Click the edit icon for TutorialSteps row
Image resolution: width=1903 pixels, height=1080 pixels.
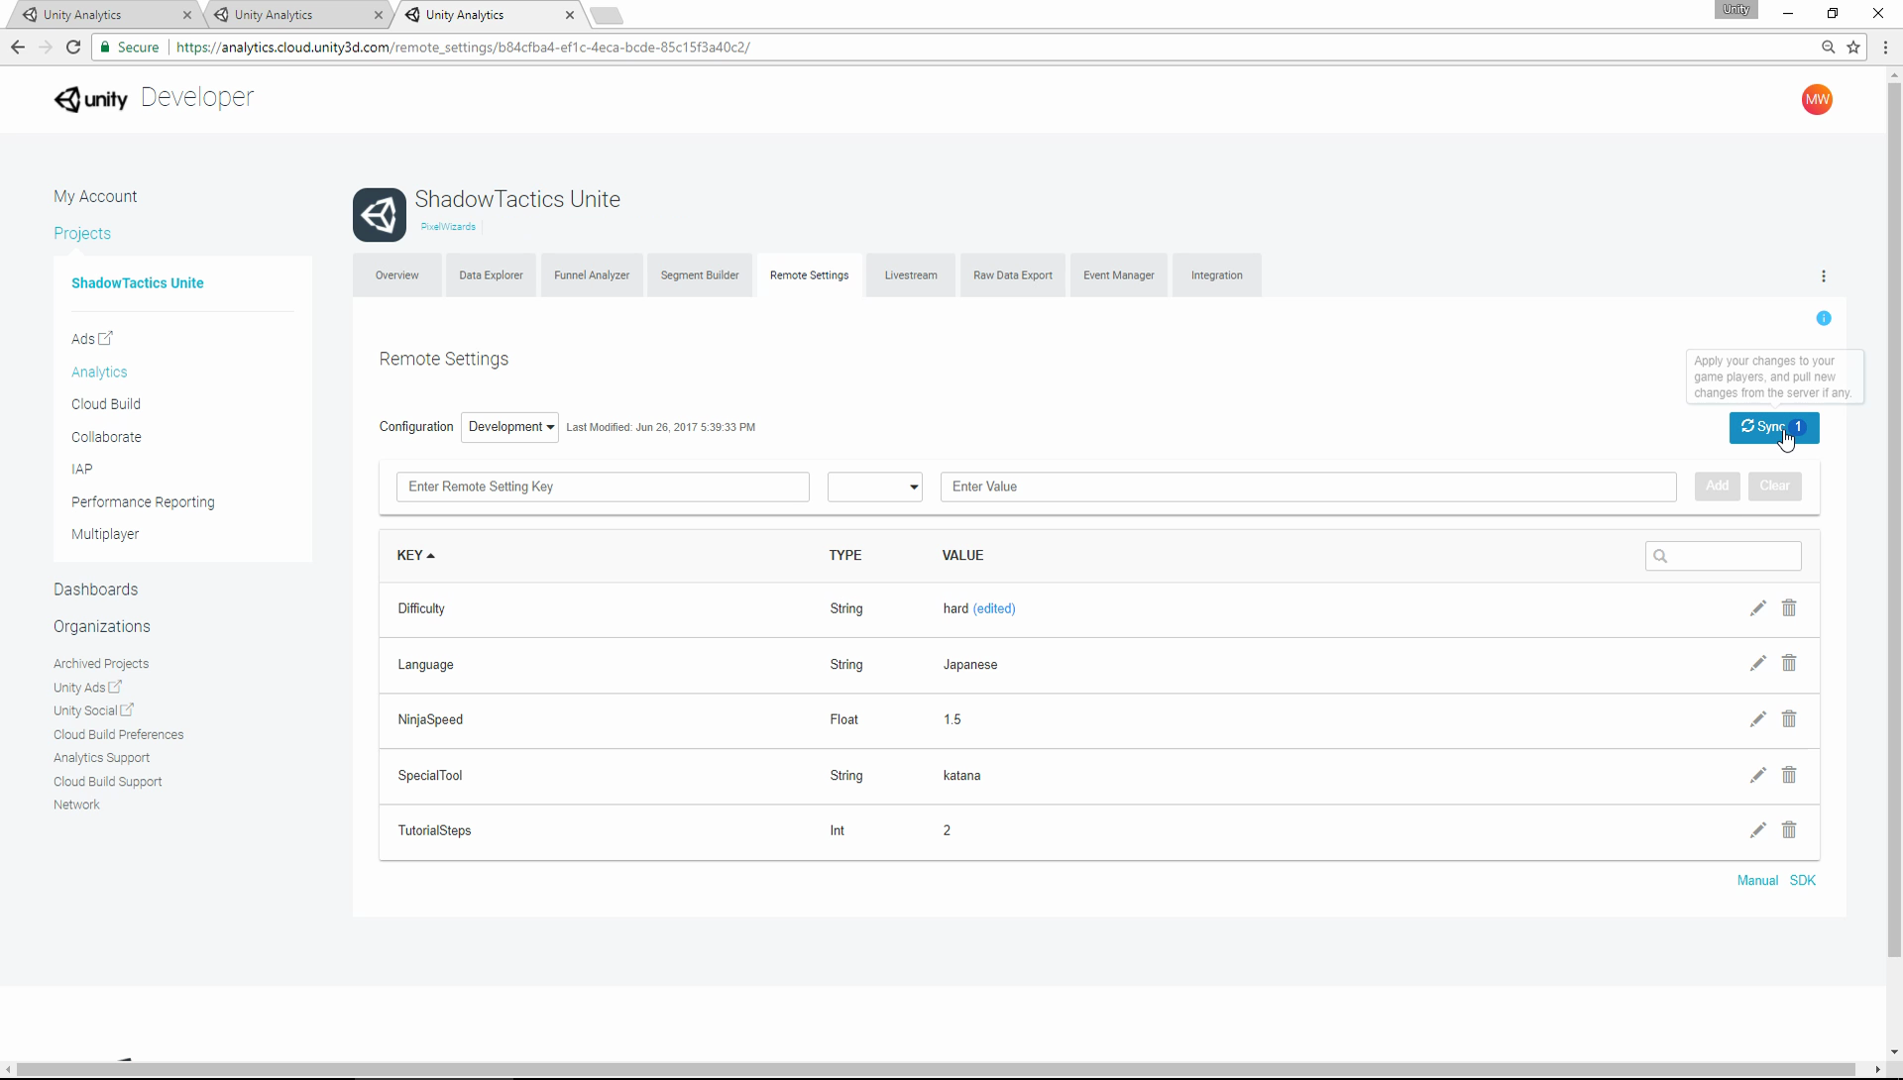coord(1758,829)
